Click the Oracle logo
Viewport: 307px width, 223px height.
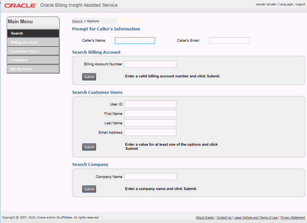pyautogui.click(x=20, y=5)
